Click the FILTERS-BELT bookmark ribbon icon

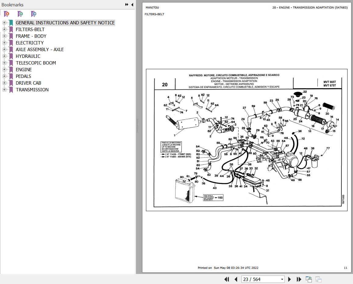(11, 30)
